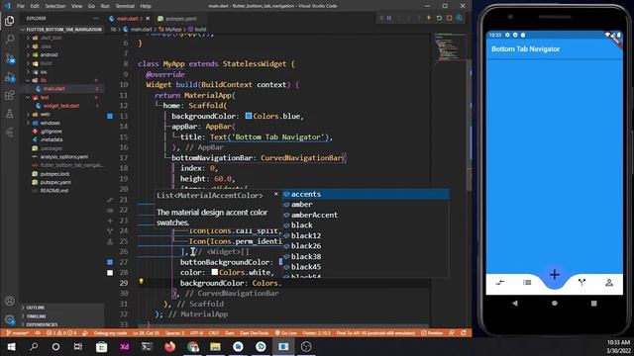Viewport: 634px width, 356px height.
Task: Click the green Hot Restart icon
Action: tap(439, 18)
